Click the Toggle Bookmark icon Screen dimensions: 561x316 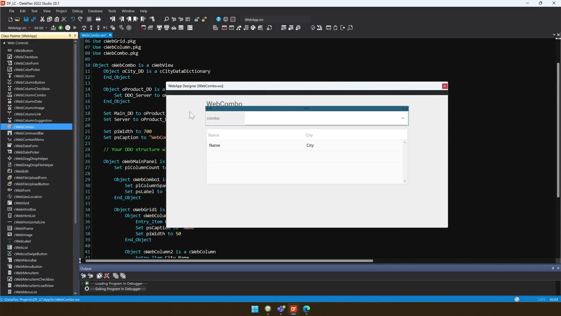pos(112,19)
